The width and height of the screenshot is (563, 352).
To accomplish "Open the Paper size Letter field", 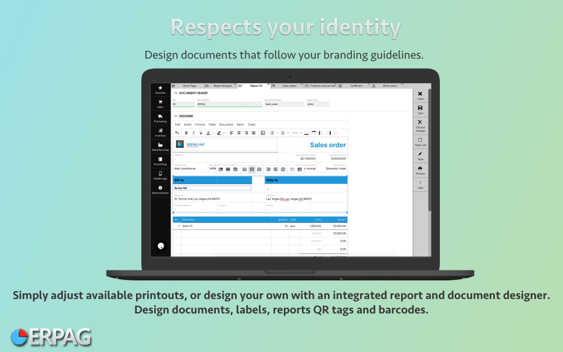I will coord(317,104).
